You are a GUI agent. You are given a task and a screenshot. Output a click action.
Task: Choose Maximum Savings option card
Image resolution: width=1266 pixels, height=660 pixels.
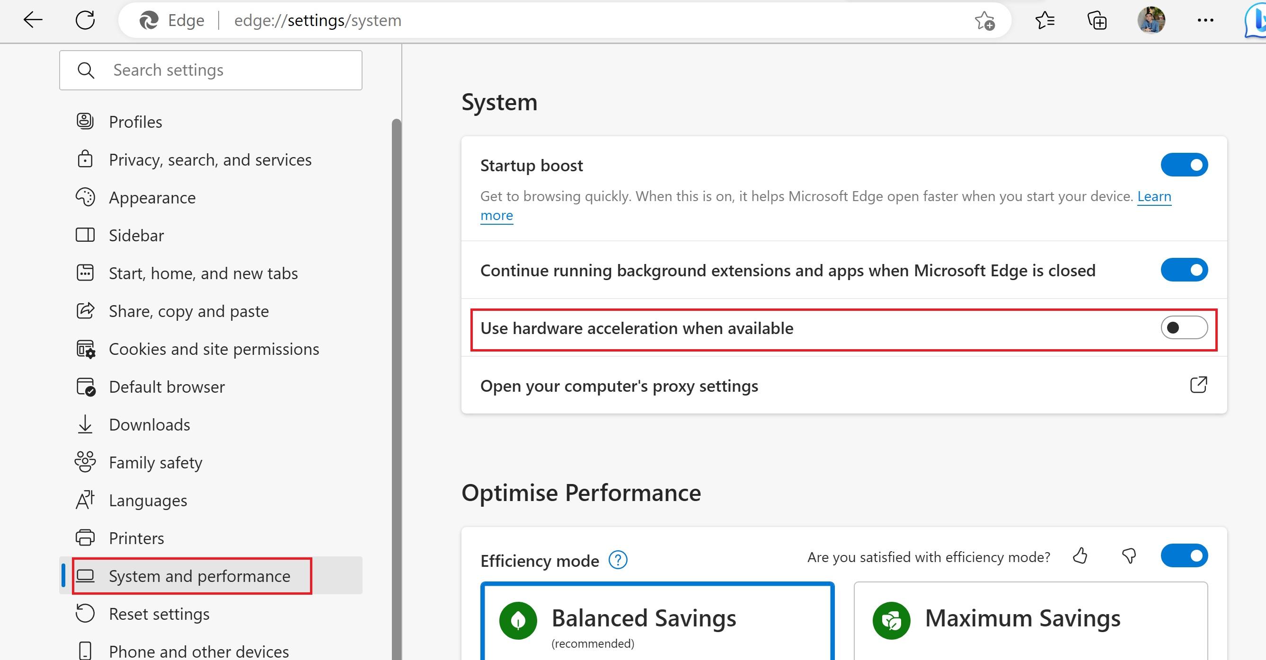click(x=1031, y=621)
